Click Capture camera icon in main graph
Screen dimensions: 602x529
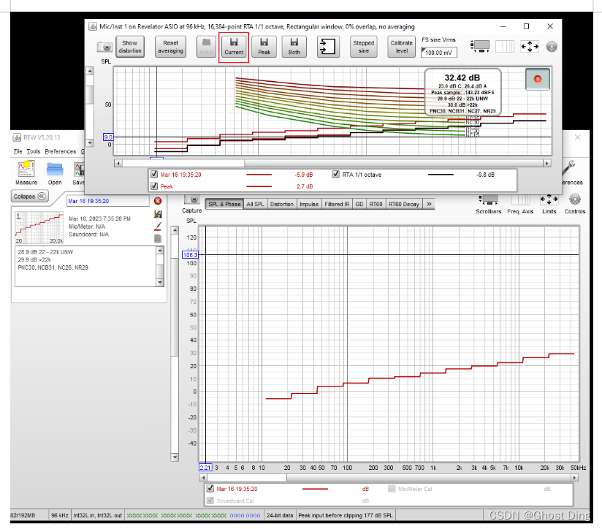pos(191,200)
